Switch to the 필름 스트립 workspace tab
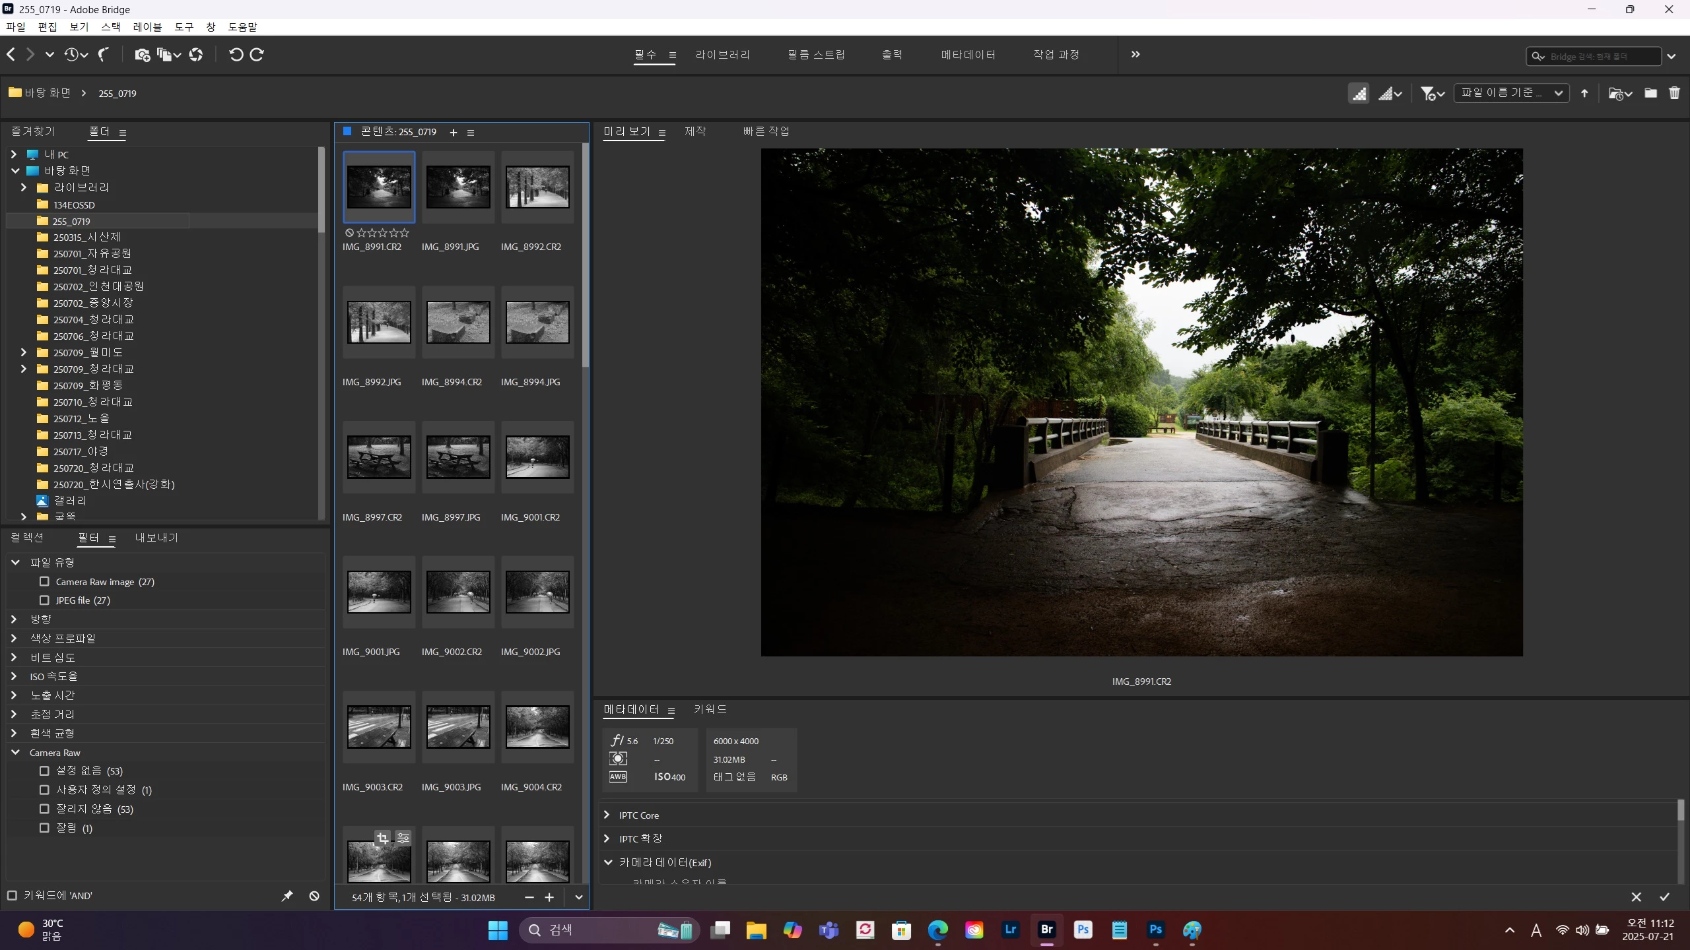Image resolution: width=1690 pixels, height=950 pixels. (x=816, y=55)
